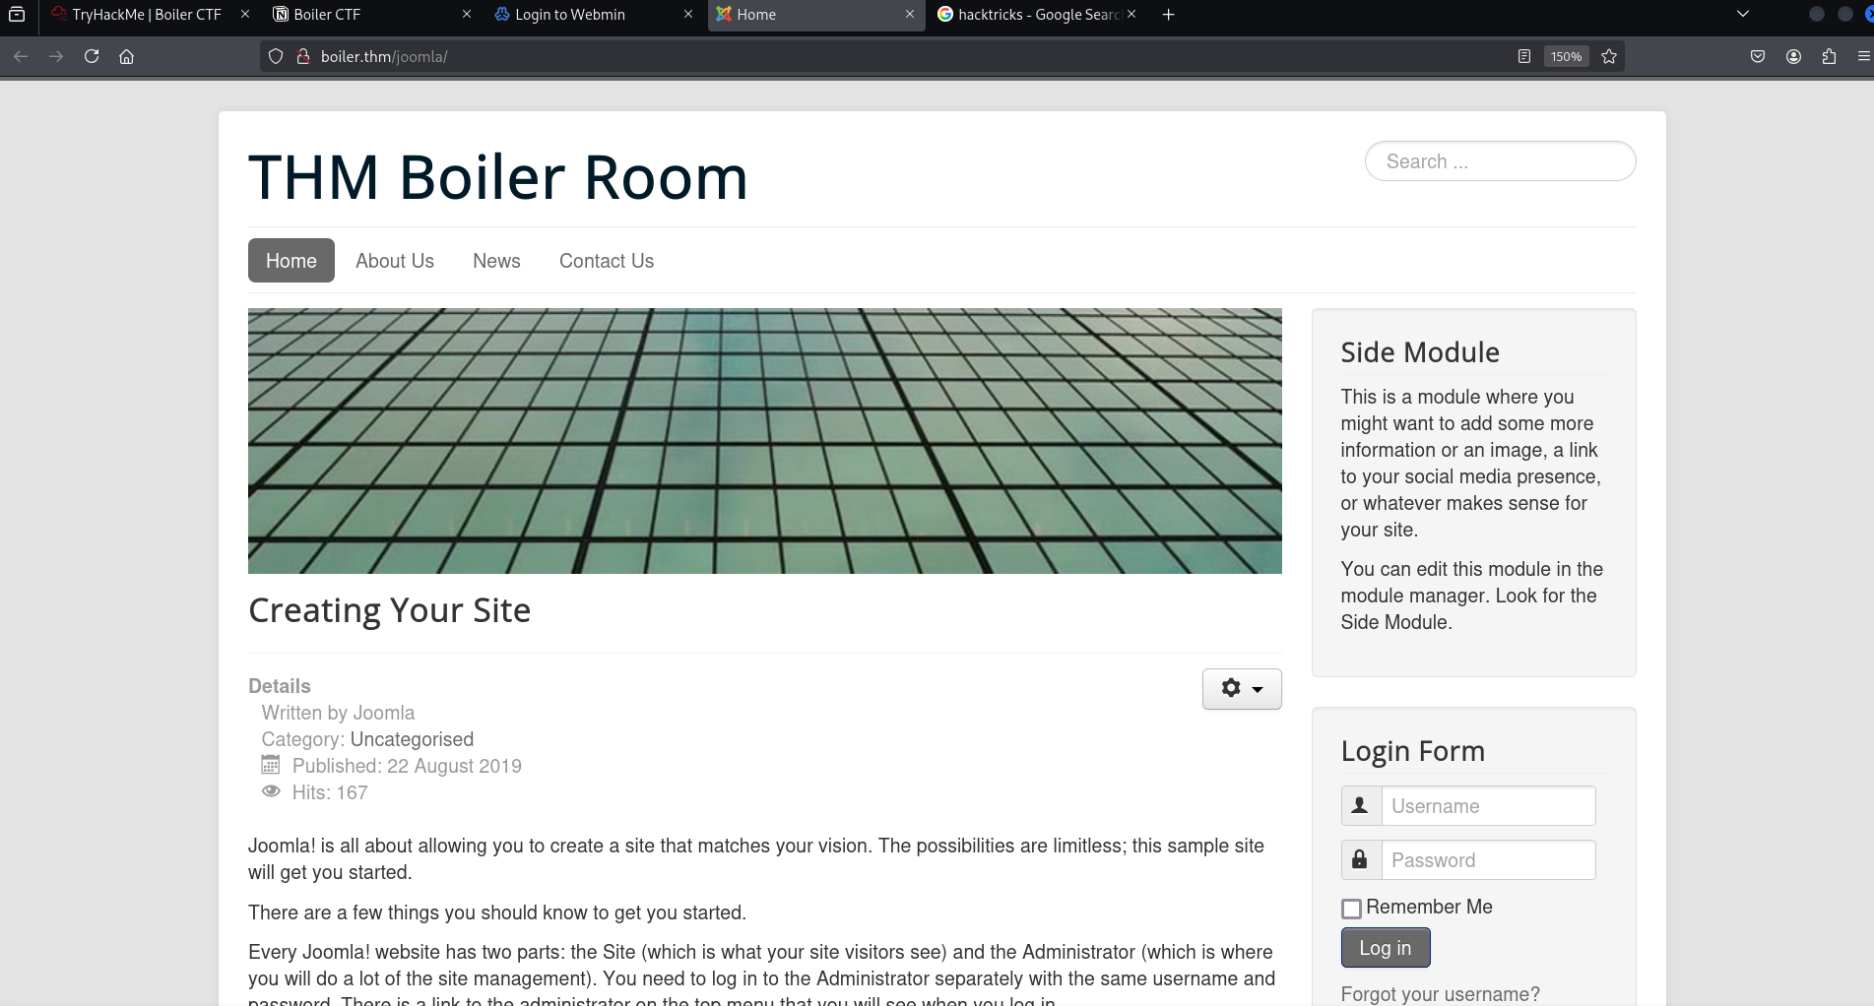Viewport: 1874px width, 1006px height.
Task: Open the Firefox account icon
Action: click(1793, 56)
